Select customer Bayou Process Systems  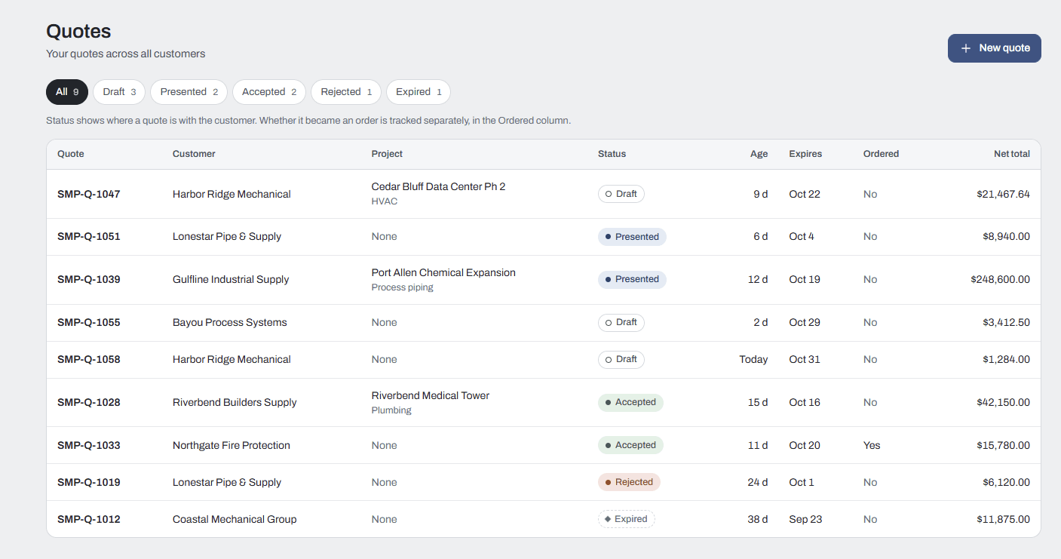[230, 322]
